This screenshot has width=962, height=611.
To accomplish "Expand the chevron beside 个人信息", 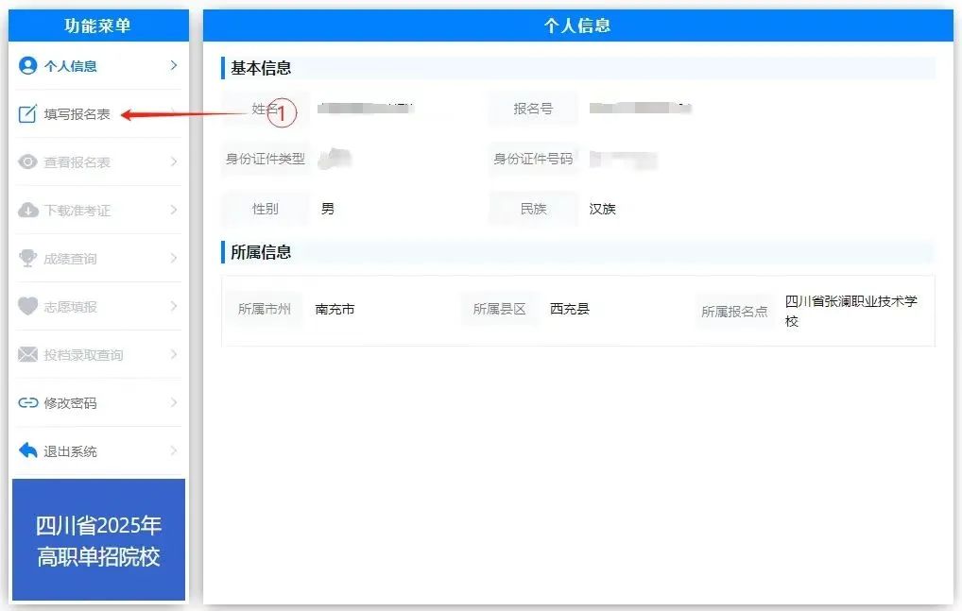I will coord(174,66).
